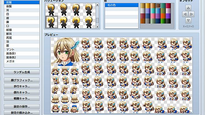
Task: Choose the third front hair variation in the top row
Action: (76, 9)
